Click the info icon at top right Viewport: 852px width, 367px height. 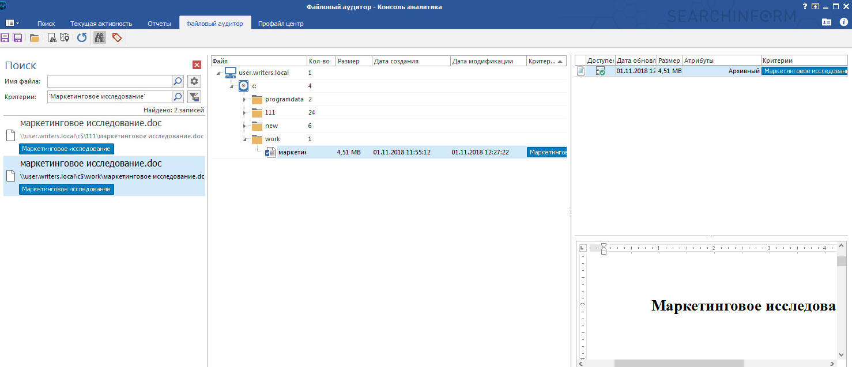[x=843, y=22]
